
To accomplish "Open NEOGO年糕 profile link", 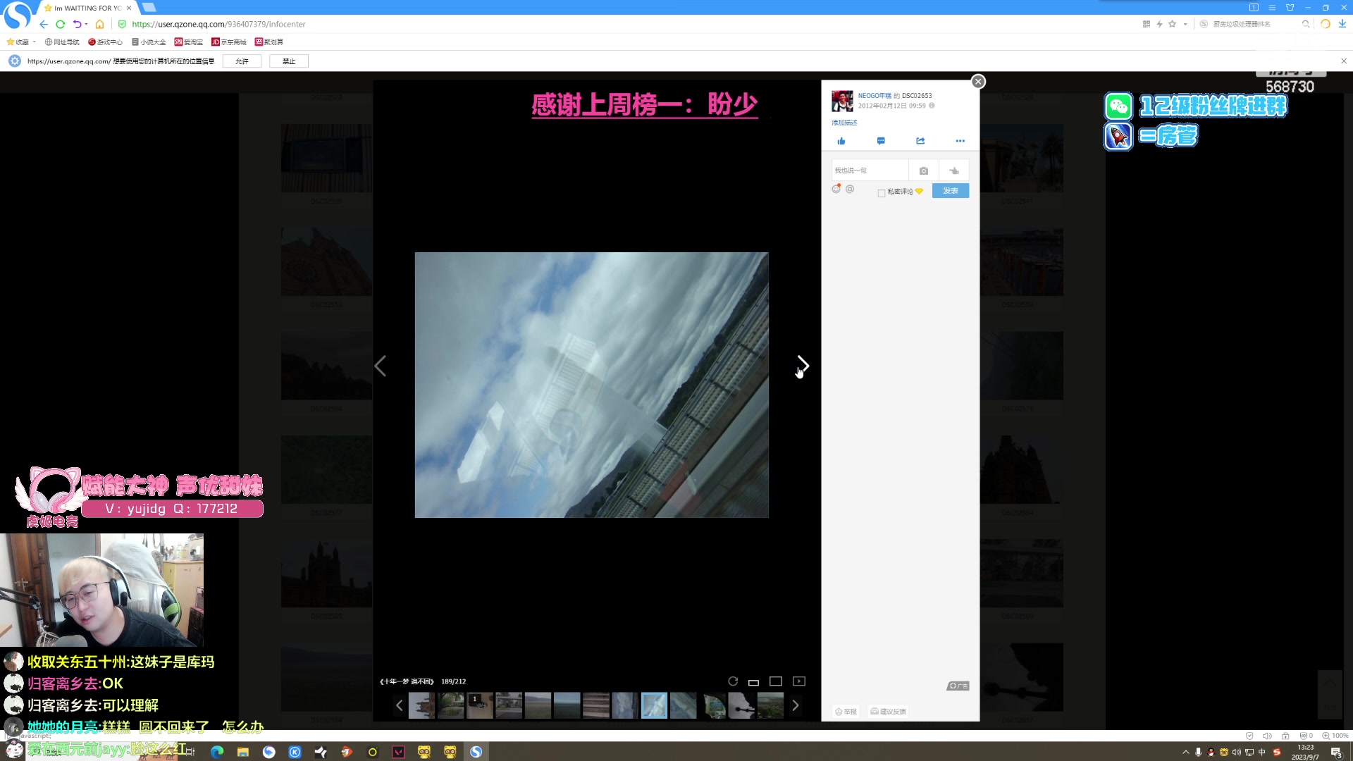I will point(875,96).
